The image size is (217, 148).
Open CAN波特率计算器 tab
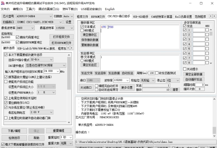(x=162, y=17)
